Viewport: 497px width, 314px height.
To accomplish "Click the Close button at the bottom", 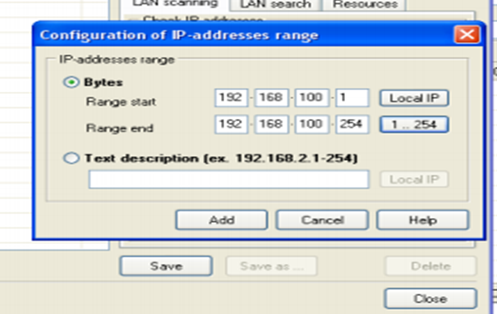I will [430, 298].
